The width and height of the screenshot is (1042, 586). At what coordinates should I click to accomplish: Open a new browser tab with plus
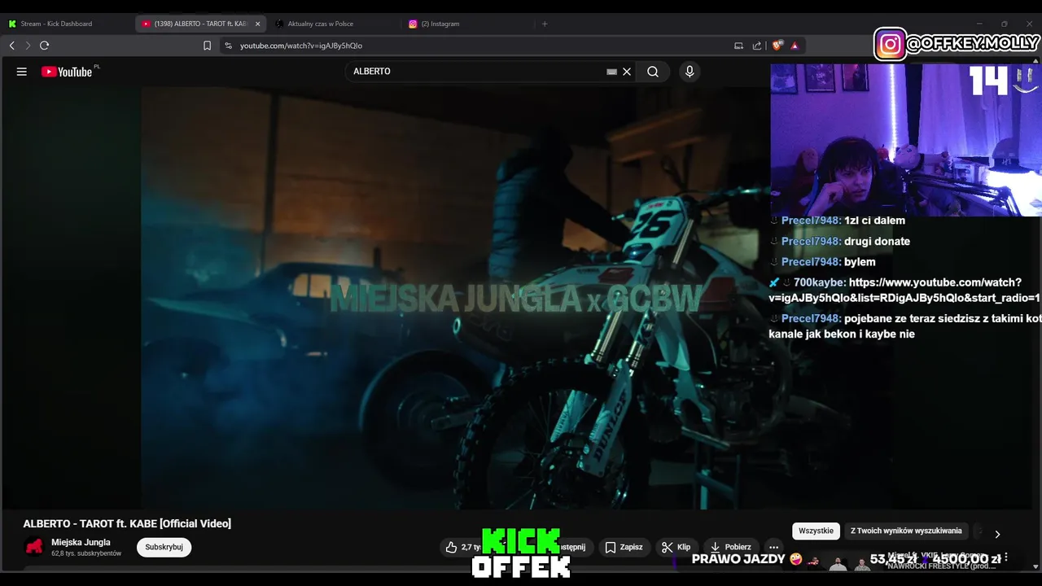545,24
